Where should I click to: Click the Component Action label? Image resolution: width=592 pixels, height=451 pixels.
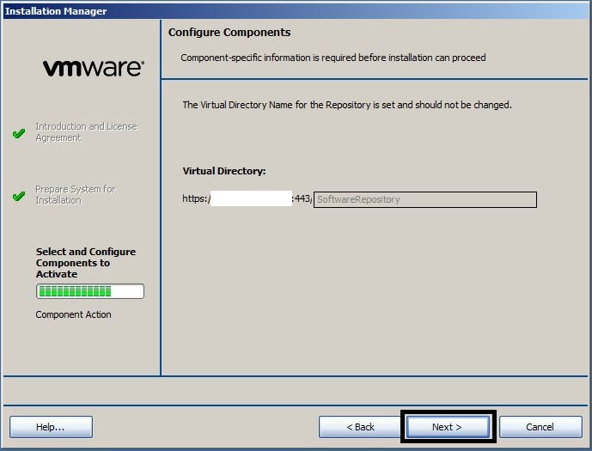(x=73, y=315)
